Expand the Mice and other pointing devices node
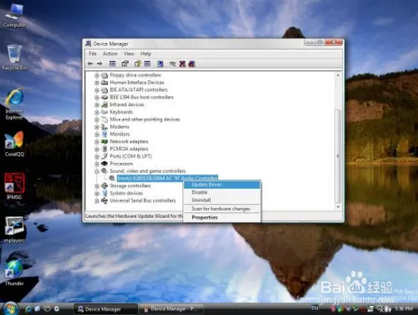Screen dimensions: 418x315 click(97, 119)
